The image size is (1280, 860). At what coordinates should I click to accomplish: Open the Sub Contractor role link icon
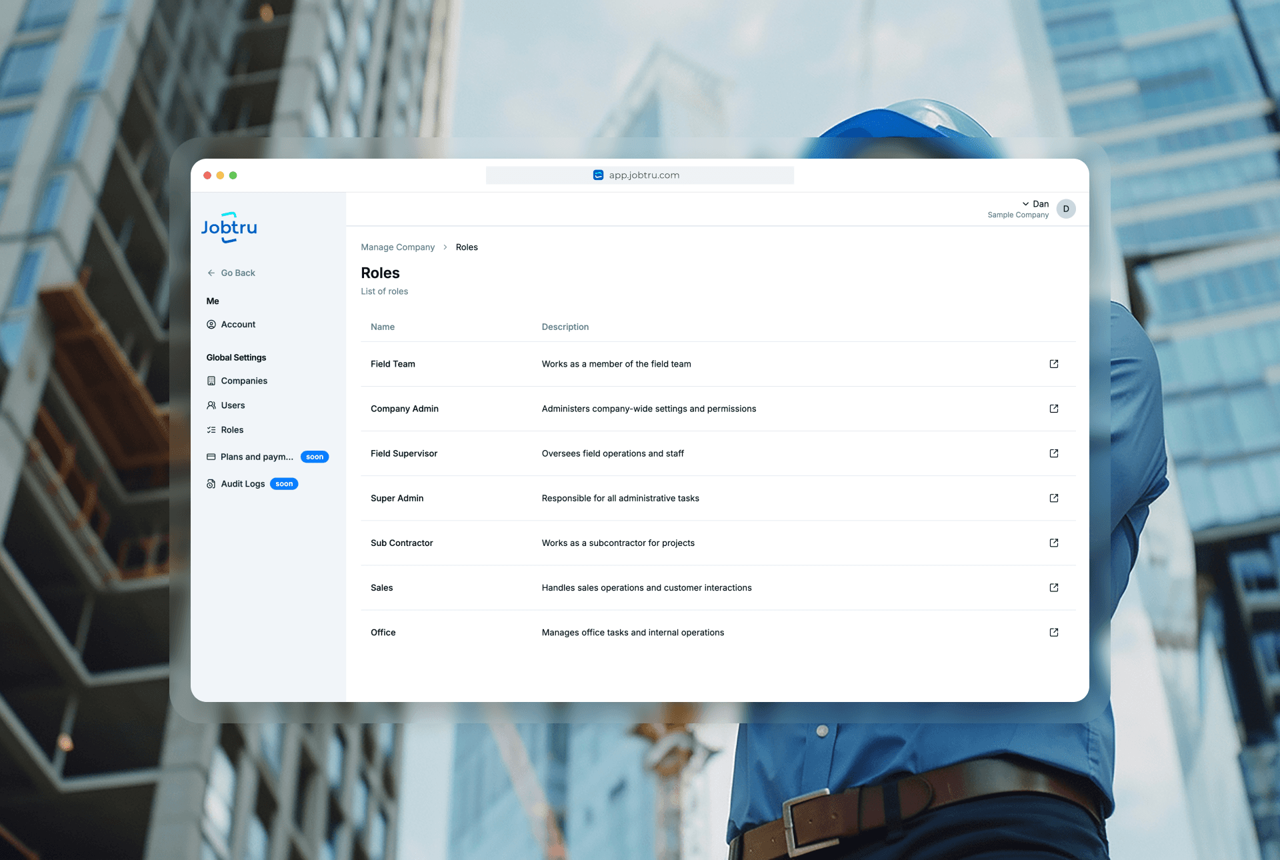(1054, 543)
